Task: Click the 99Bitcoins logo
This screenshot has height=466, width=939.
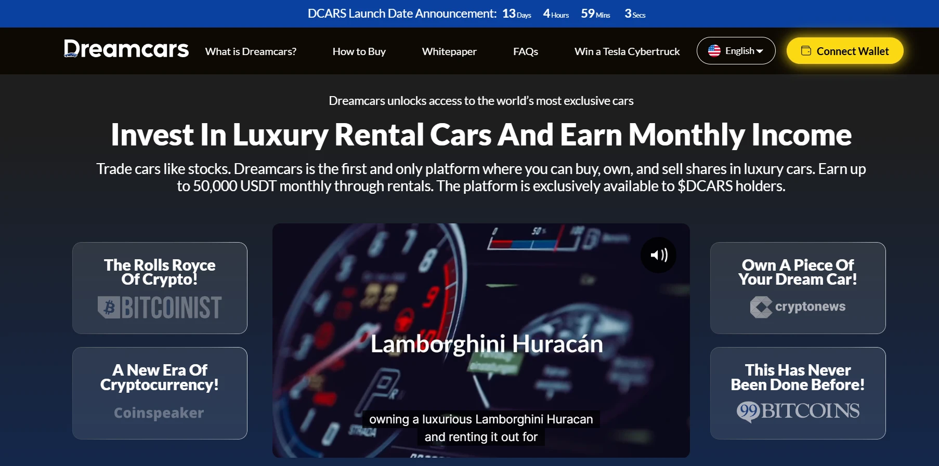Action: (x=798, y=411)
